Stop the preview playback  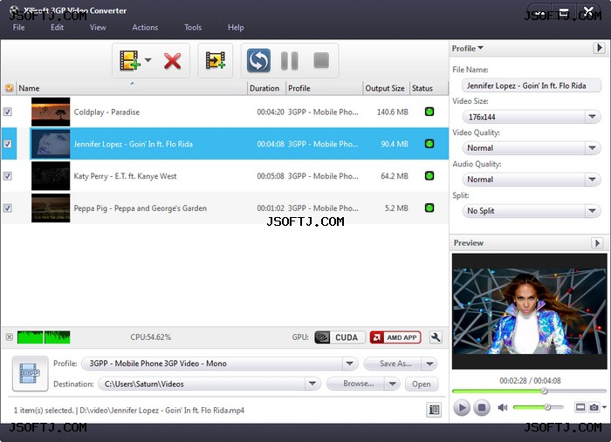(x=482, y=408)
